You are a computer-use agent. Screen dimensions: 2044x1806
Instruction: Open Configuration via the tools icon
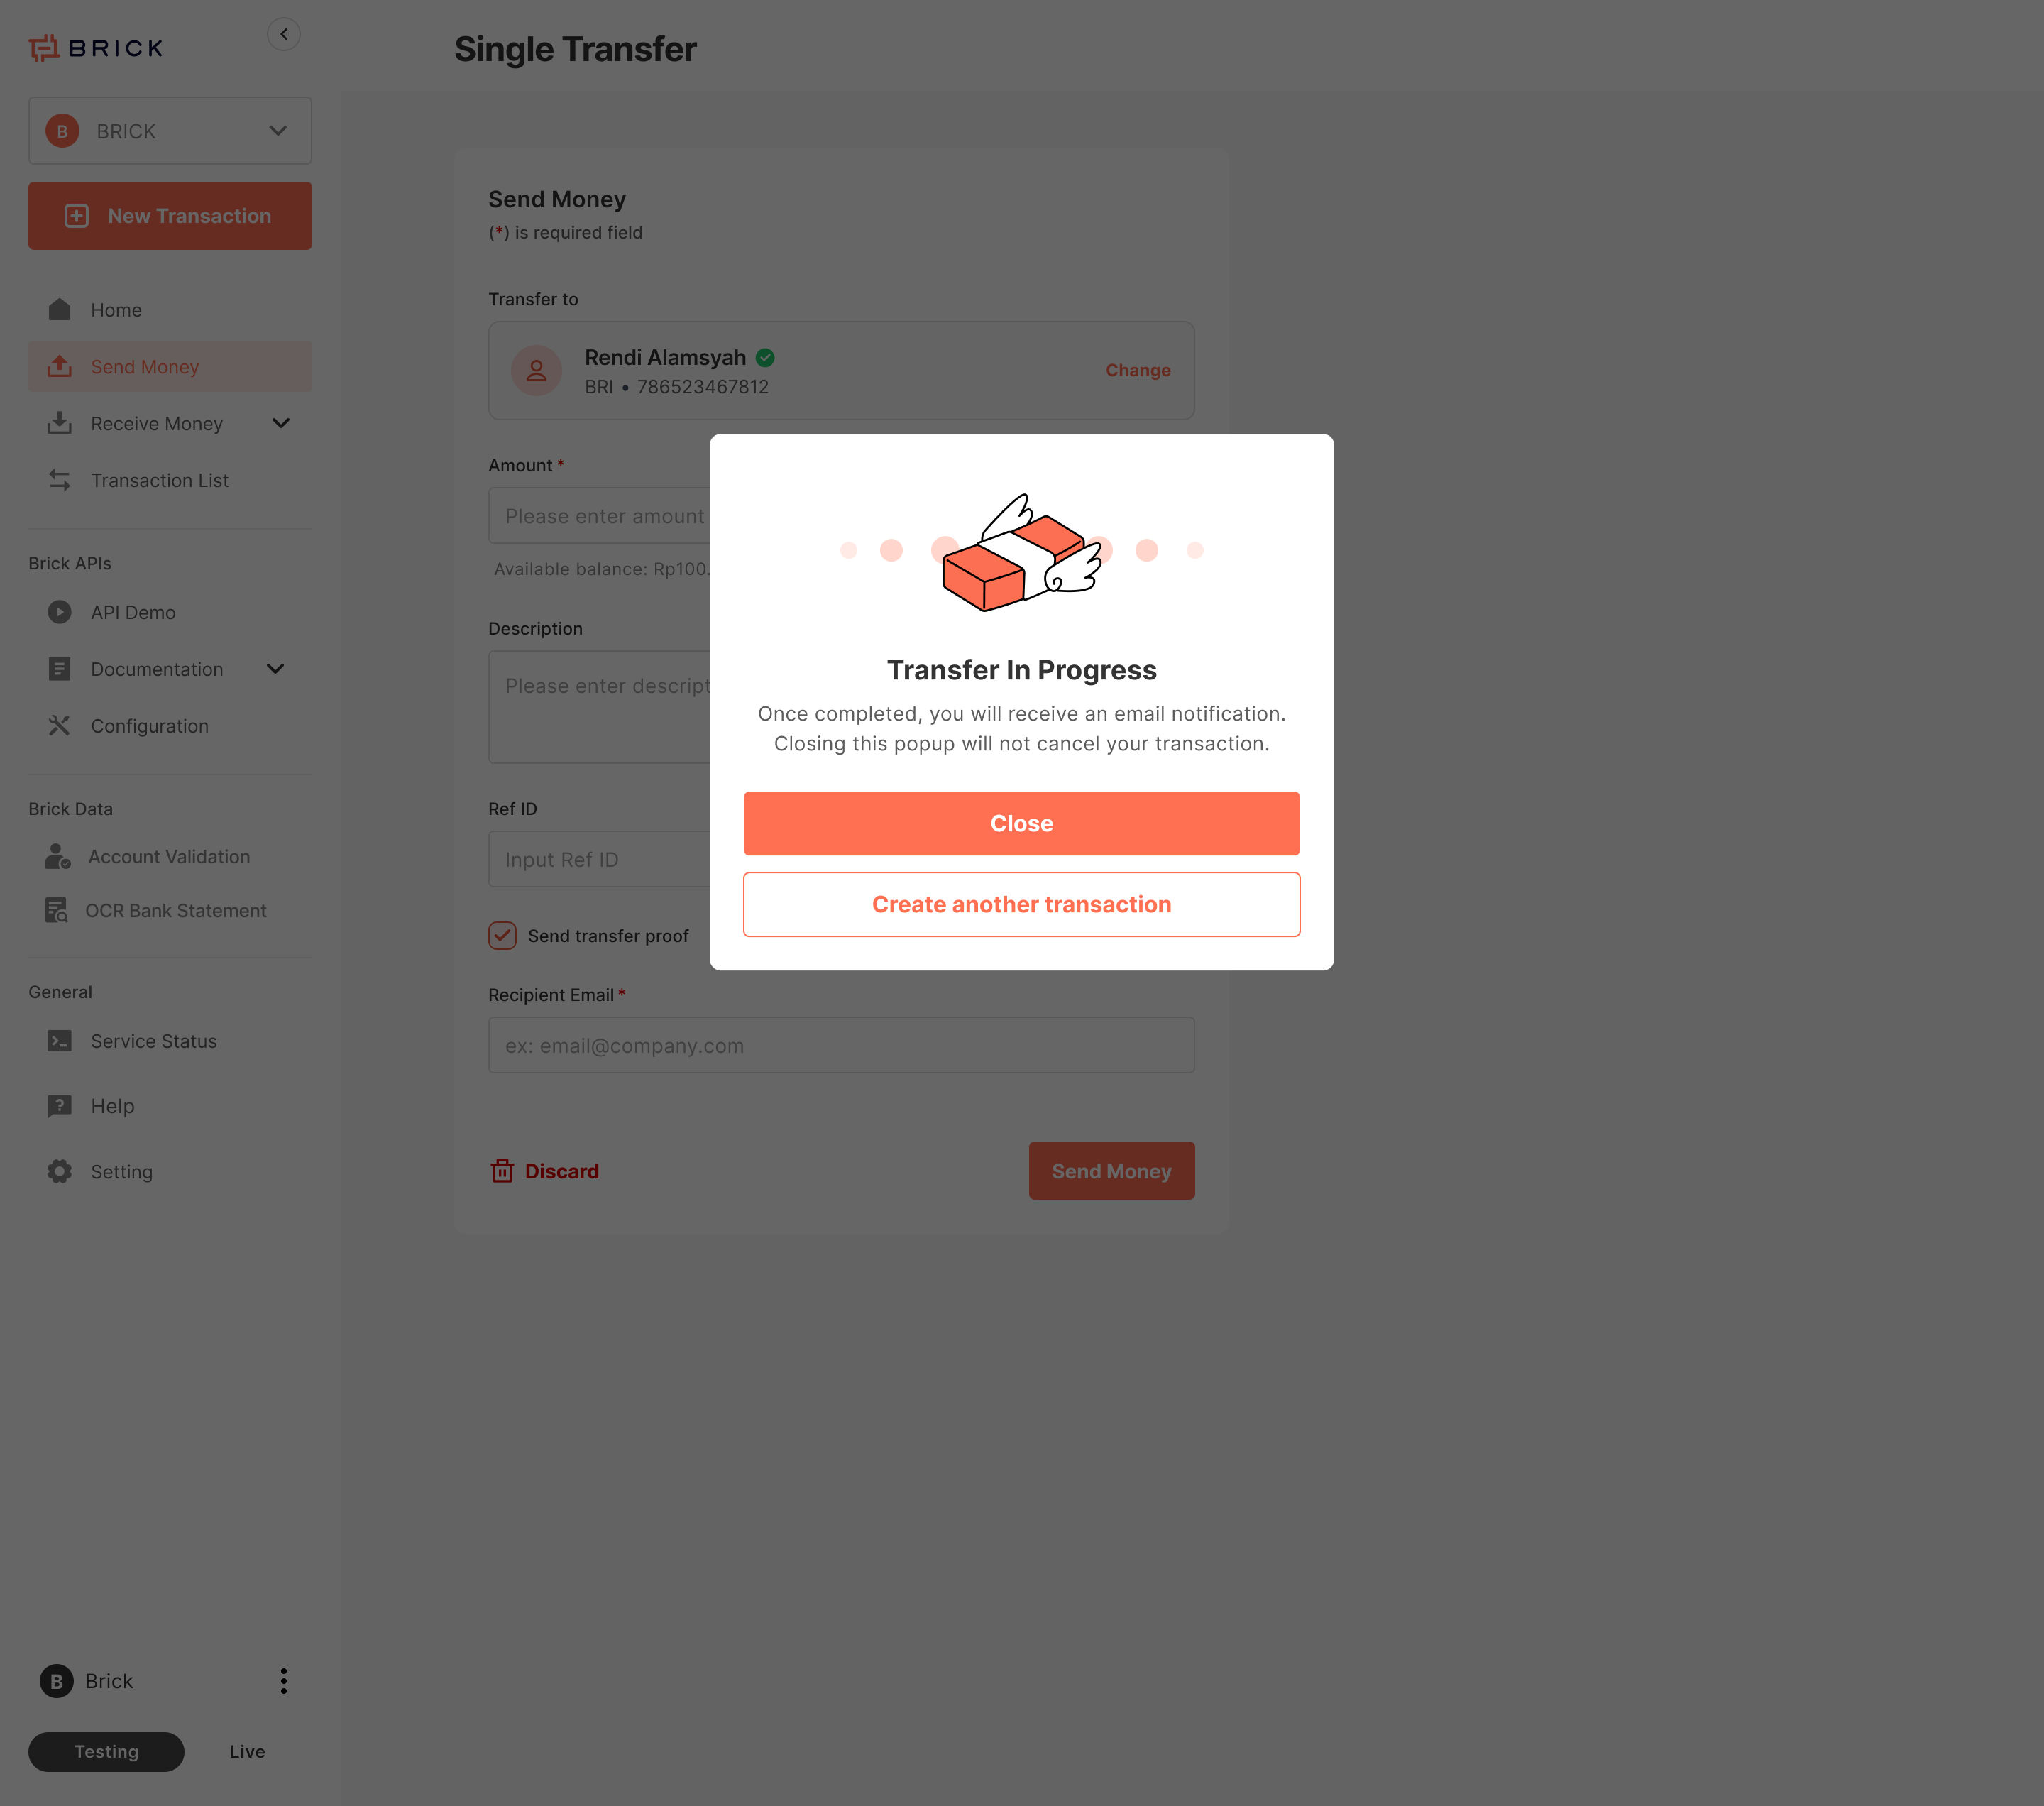60,726
